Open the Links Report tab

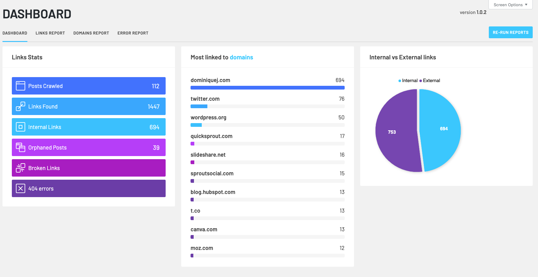point(50,33)
